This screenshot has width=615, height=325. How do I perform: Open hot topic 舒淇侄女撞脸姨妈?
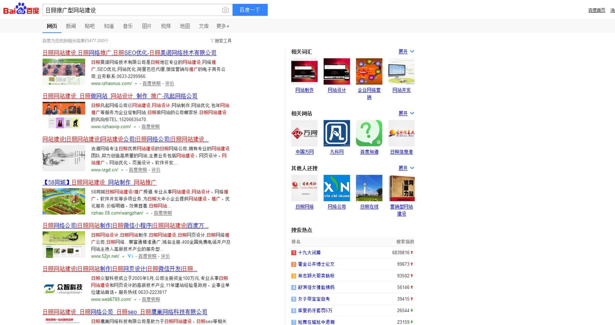coord(316,287)
